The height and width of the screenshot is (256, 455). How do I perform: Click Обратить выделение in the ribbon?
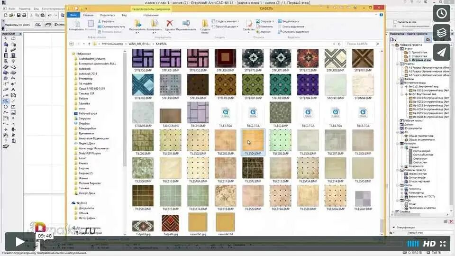pyautogui.click(x=293, y=32)
